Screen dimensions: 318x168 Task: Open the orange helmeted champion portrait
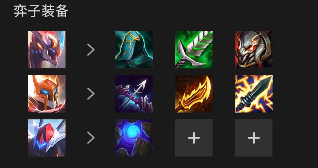(47, 94)
